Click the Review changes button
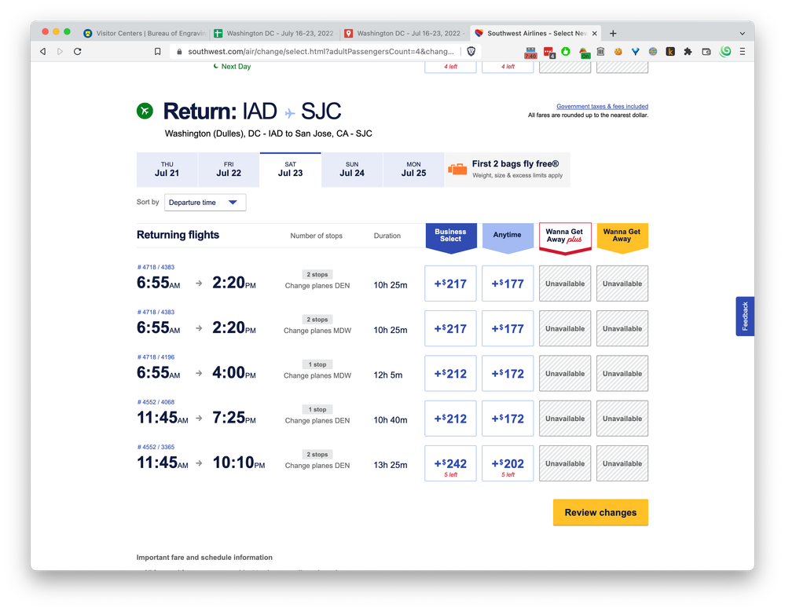 pyautogui.click(x=600, y=512)
